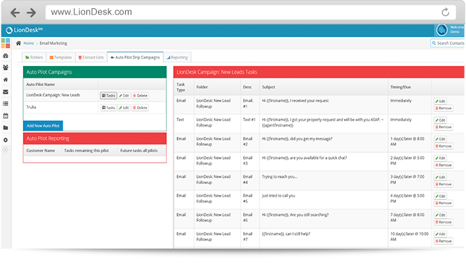Image resolution: width=466 pixels, height=264 pixels.
Task: Open the folder icon in the sidebar
Action: pos(6,128)
